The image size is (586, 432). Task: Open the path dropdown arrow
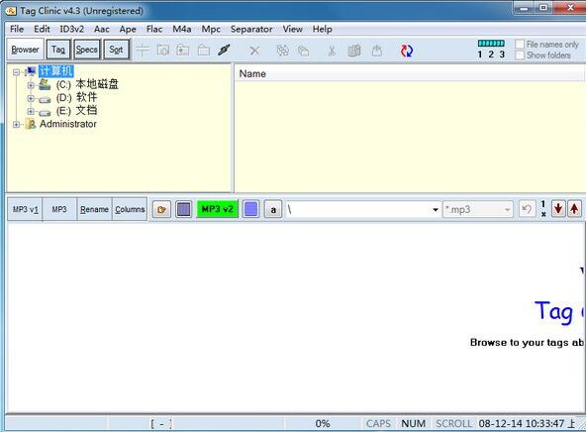click(435, 209)
